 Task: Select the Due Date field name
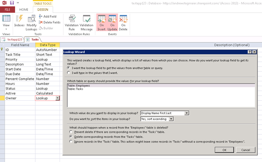pos(20,74)
